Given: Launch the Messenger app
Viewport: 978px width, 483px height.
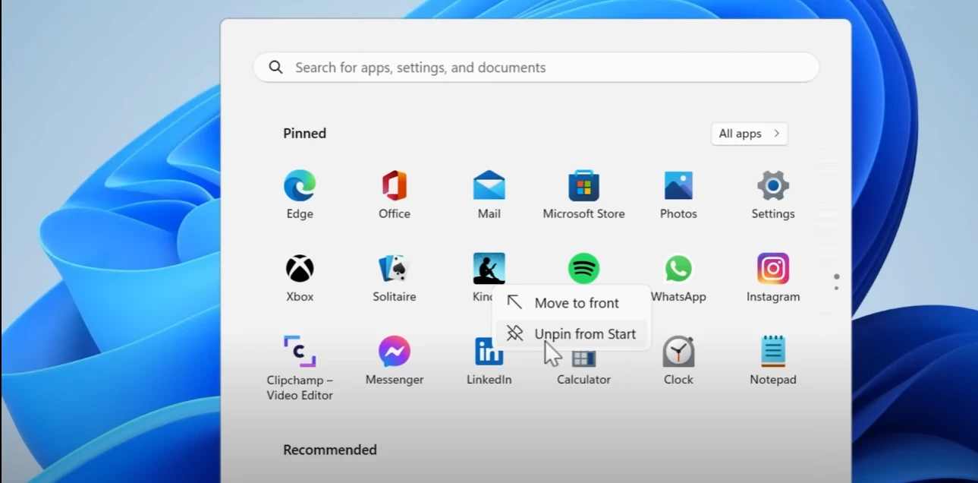Looking at the screenshot, I should pos(394,352).
